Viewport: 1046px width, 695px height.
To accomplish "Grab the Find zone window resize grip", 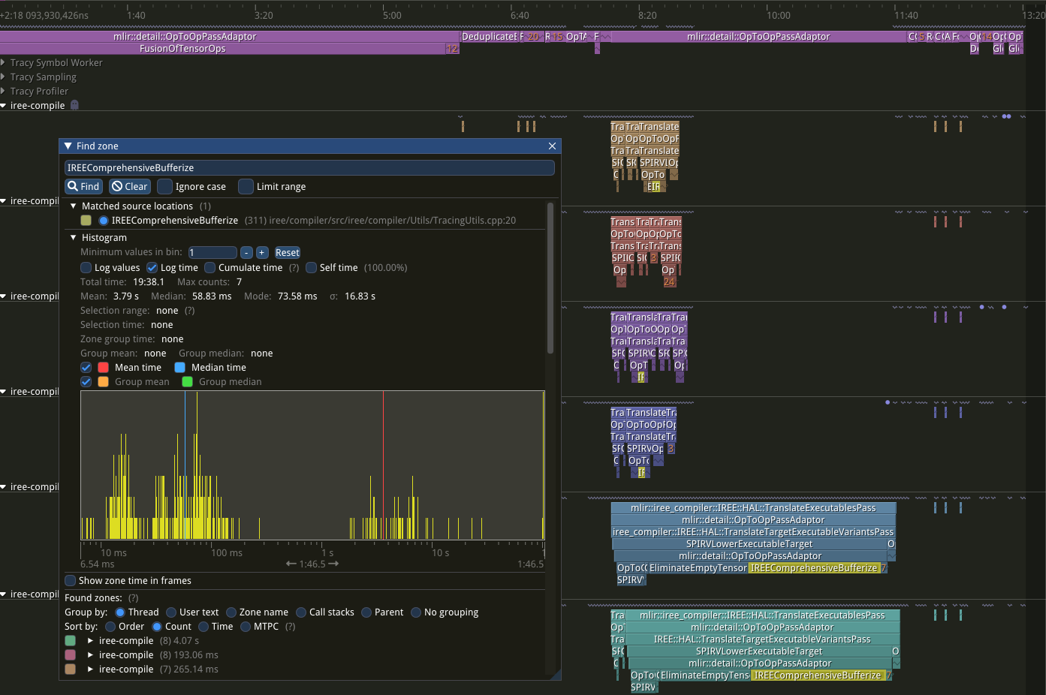I will 556,675.
